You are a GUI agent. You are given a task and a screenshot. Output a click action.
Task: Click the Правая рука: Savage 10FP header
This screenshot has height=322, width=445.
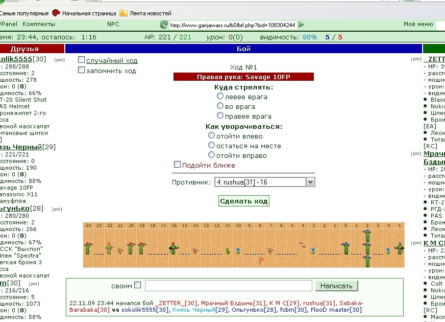tap(243, 77)
